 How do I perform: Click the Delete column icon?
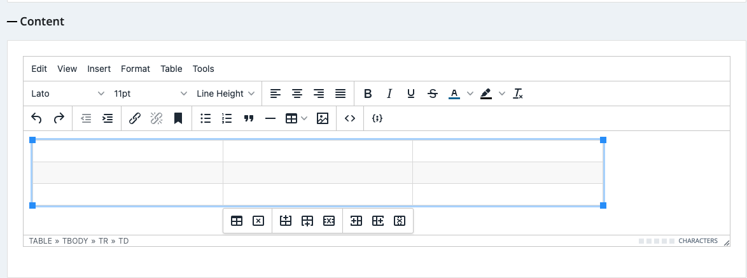click(399, 221)
